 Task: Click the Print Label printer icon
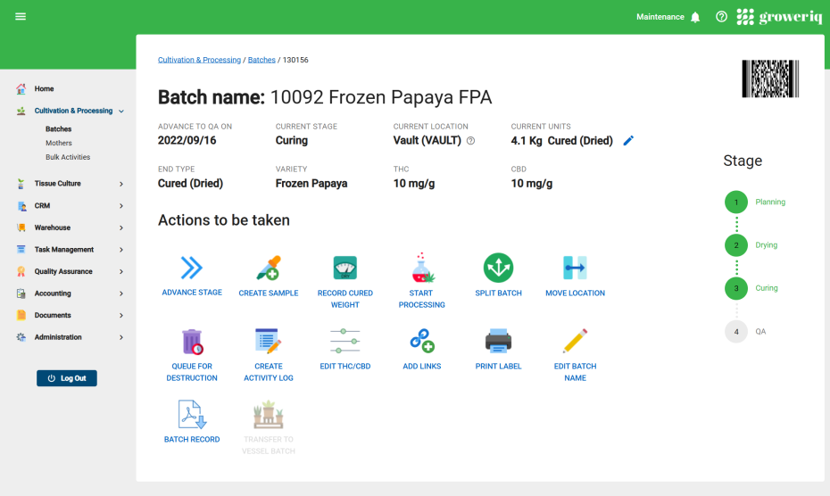pyautogui.click(x=498, y=341)
